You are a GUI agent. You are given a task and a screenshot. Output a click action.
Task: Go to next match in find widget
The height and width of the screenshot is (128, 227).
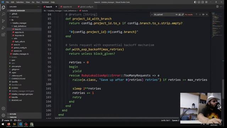200,15
